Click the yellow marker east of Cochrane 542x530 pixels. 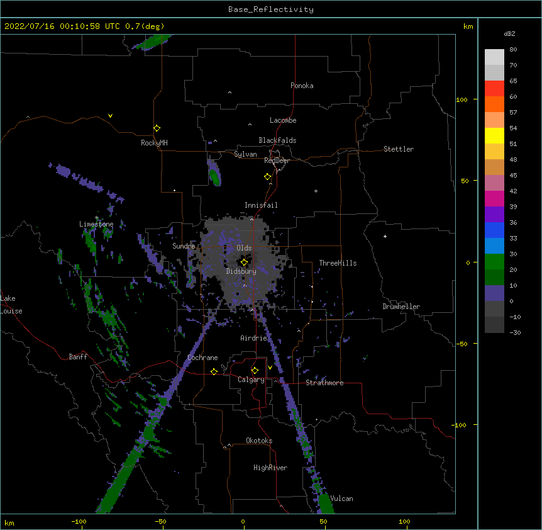[214, 371]
